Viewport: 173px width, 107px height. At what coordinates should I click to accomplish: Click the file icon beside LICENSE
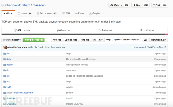[x=5, y=104]
